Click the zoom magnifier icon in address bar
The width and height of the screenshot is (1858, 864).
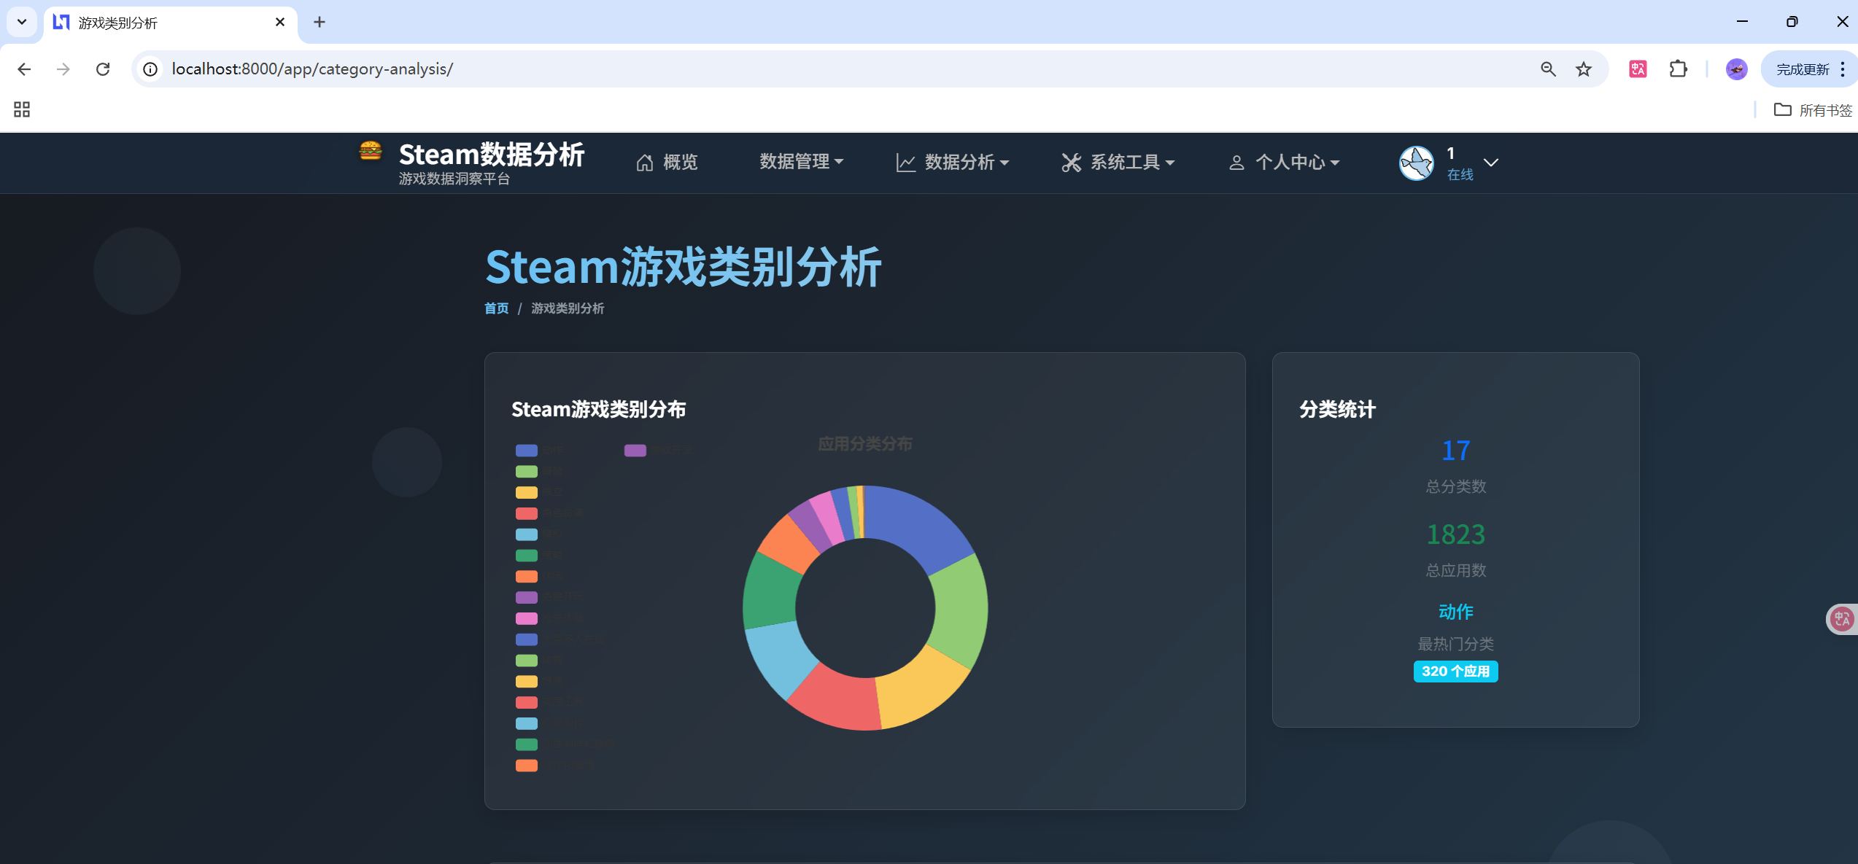pos(1548,69)
